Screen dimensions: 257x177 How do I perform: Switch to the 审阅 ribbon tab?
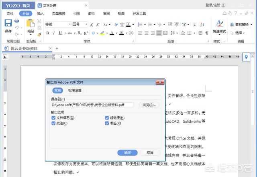tap(106, 14)
